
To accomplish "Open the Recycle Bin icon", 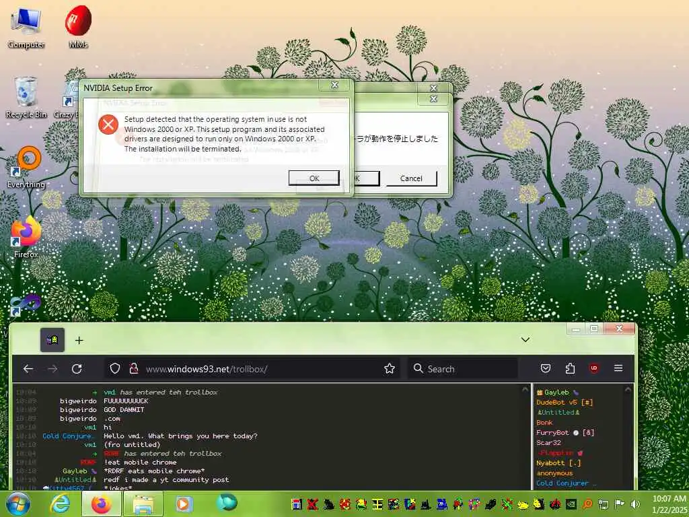I will click(x=26, y=98).
